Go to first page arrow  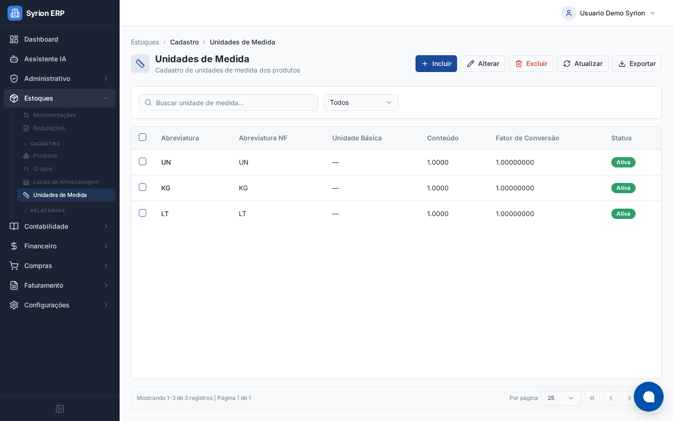592,398
